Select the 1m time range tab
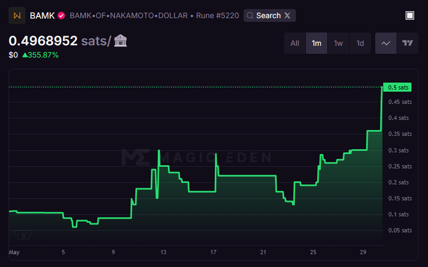 tap(317, 43)
